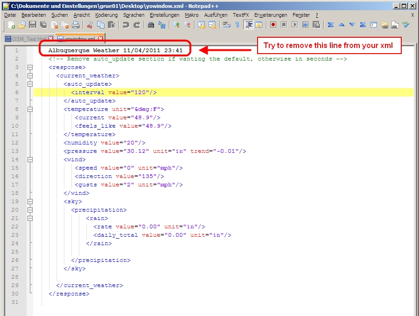Screen dimensions: 419x316
Task: Stop macro recording with the square icon
Action: 284,25
